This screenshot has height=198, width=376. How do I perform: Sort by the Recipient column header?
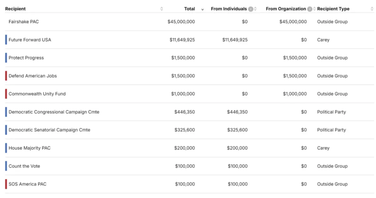coord(15,9)
